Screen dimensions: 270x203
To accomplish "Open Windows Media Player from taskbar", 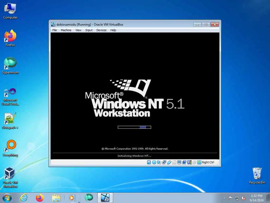I will coord(72,198).
